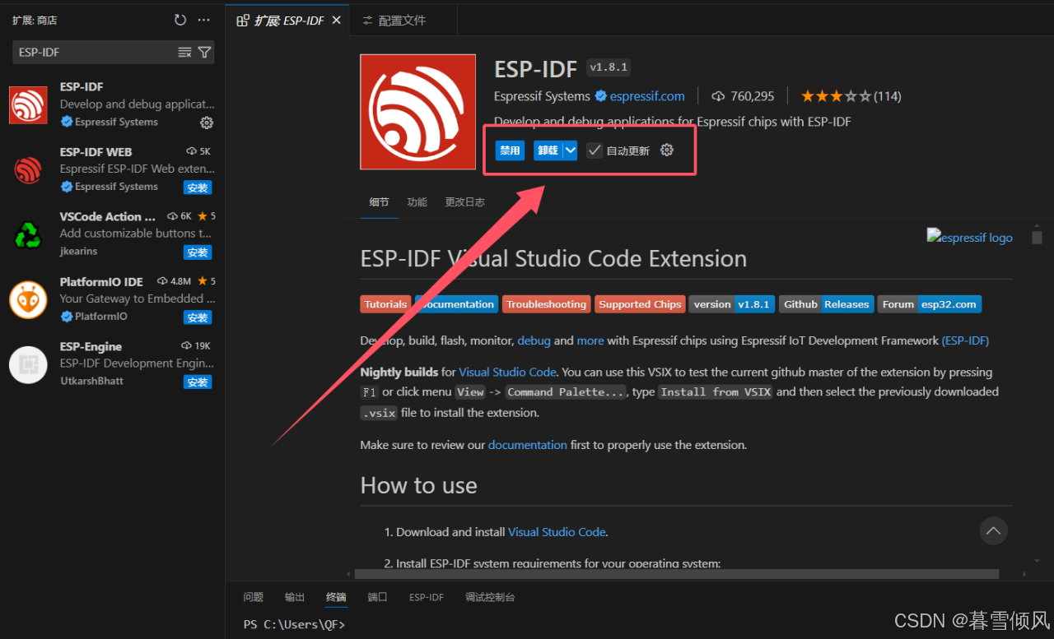This screenshot has height=639, width=1054.
Task: Install the VSCode Action Buttons extension
Action: [198, 252]
